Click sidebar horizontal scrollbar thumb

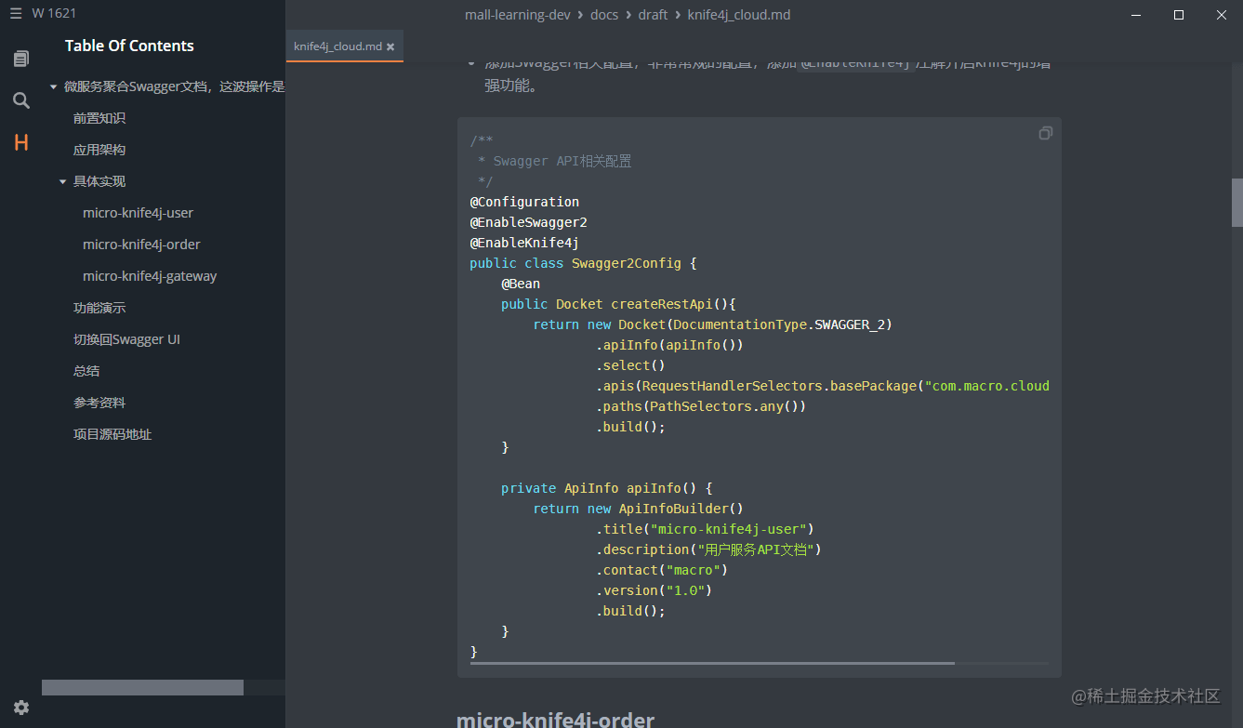tap(142, 687)
